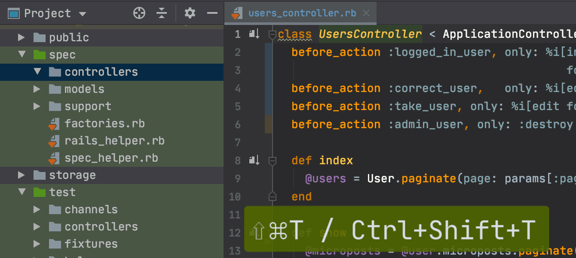Screen dimensions: 576x258
Task: Click line number 7 in gutter
Action: tap(237, 142)
